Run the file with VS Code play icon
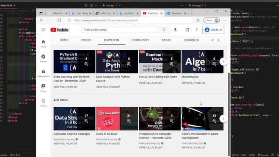This screenshot has width=279, height=157. [86, 5]
